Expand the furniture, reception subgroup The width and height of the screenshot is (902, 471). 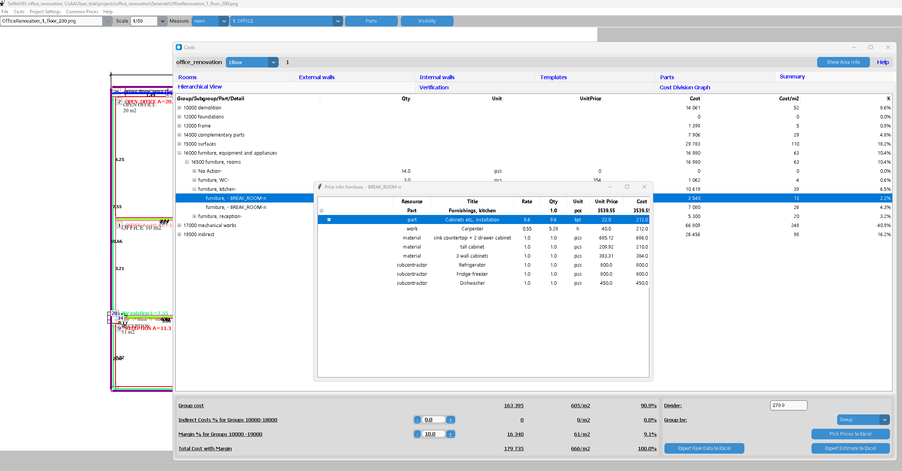point(194,216)
